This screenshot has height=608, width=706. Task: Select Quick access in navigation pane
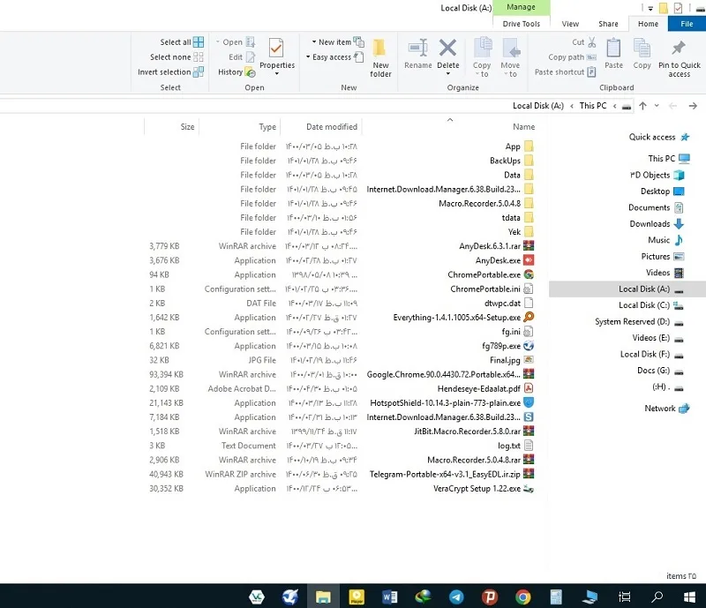[x=658, y=138]
